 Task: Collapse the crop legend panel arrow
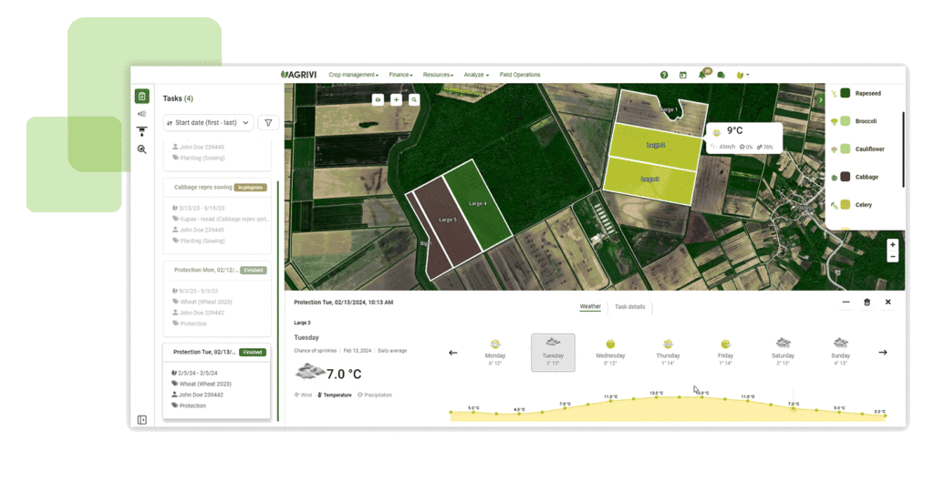(820, 100)
